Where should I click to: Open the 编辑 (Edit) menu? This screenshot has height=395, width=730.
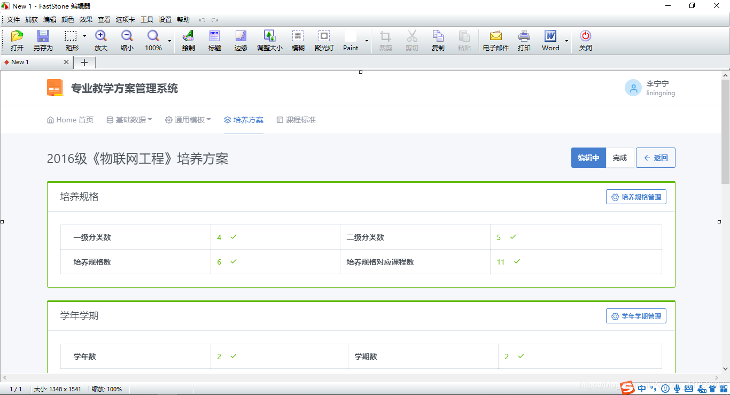click(50, 20)
